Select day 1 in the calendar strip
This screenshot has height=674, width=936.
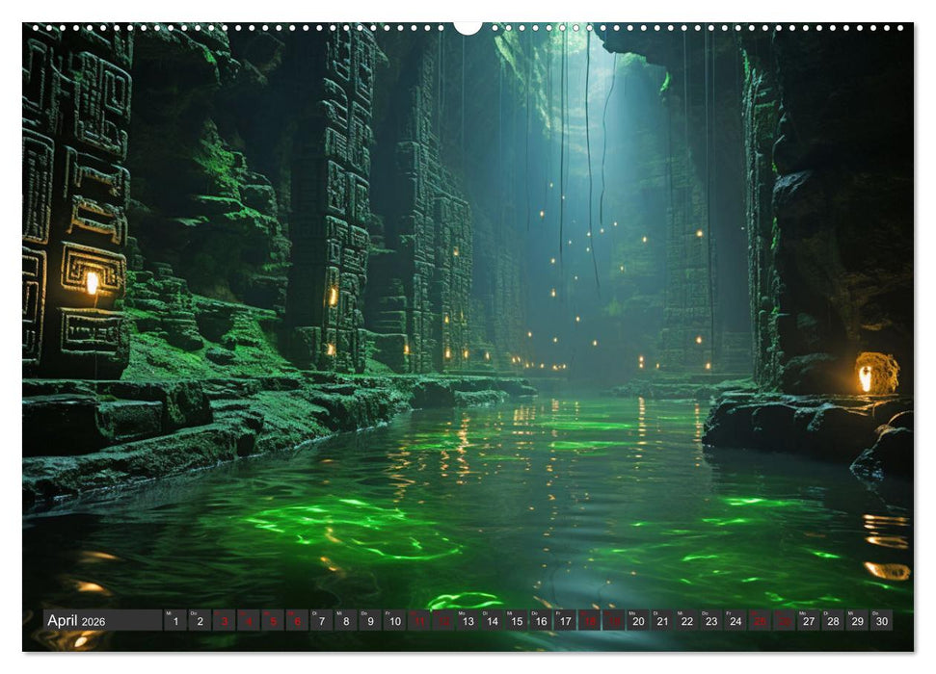tap(175, 621)
